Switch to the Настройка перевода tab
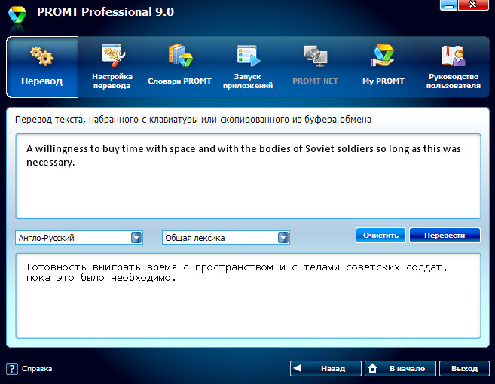Screen dimensions: 495x384 point(112,67)
